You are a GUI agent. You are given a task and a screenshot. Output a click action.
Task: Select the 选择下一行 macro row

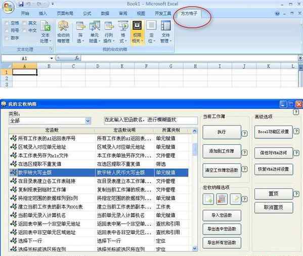point(99,241)
